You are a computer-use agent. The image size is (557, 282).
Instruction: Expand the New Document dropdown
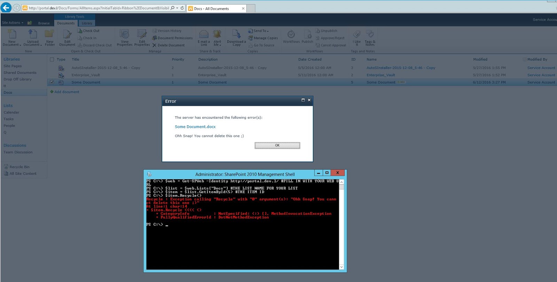(12, 43)
